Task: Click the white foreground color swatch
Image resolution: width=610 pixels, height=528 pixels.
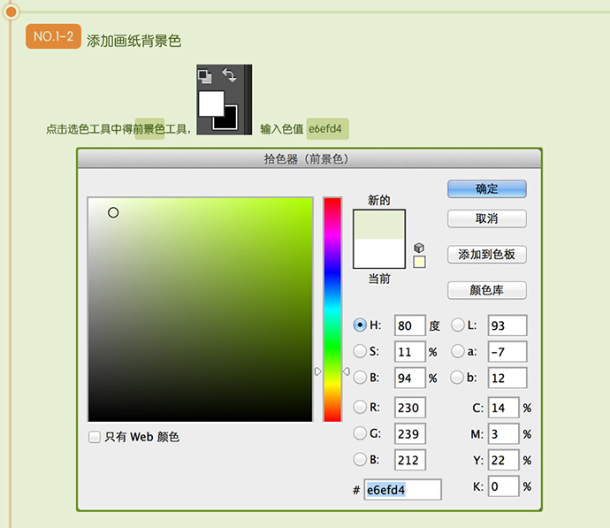Action: pyautogui.click(x=210, y=102)
